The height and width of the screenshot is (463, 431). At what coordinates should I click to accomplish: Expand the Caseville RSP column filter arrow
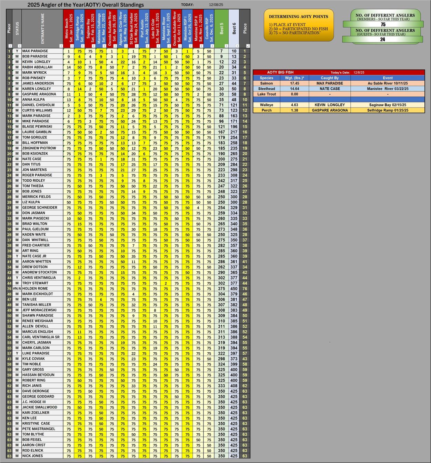(x=212, y=46)
